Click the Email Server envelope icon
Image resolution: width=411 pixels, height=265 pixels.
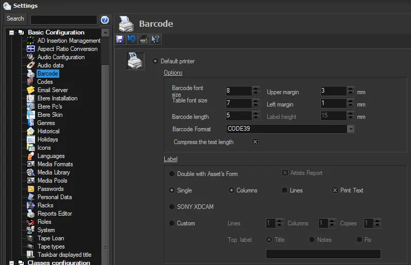(31, 90)
